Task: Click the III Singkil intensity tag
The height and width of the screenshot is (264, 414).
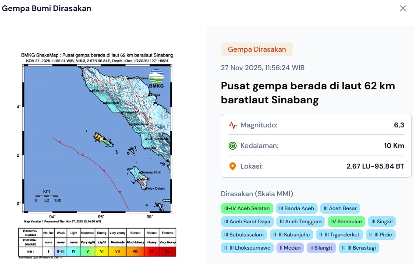Action: click(x=382, y=222)
